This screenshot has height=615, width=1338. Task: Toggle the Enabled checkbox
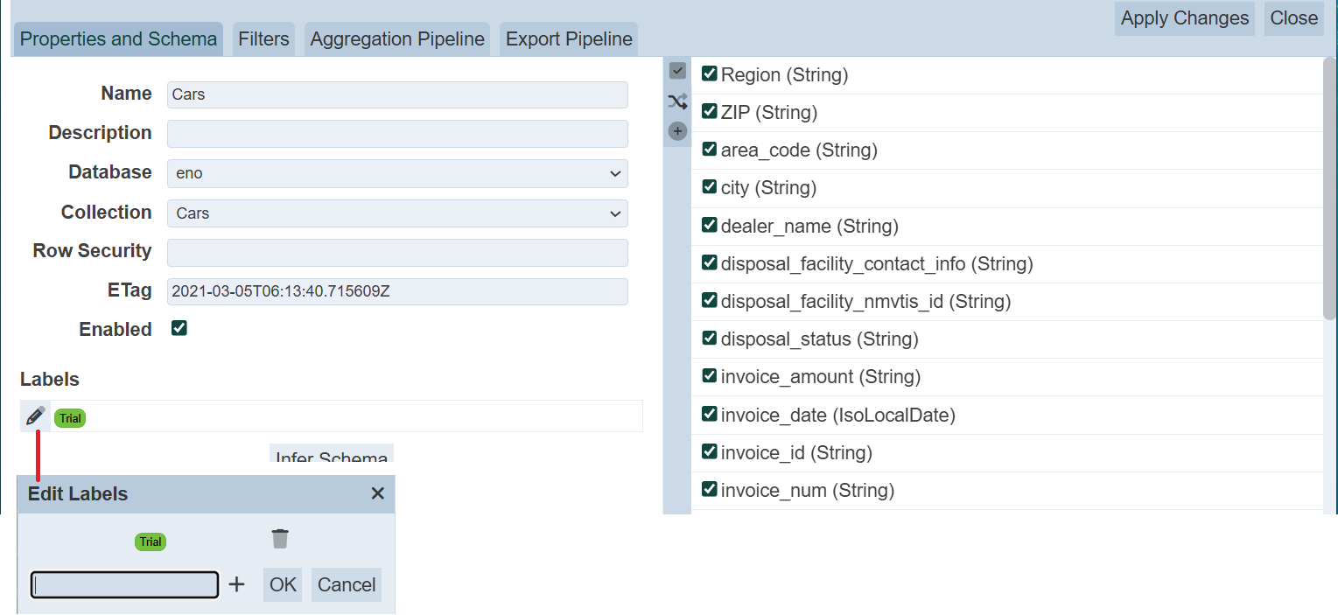[179, 329]
